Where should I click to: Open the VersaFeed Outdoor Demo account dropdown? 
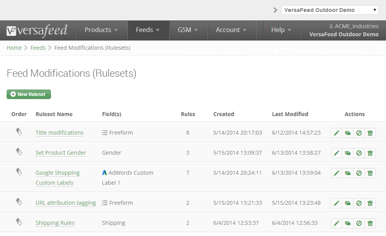click(x=330, y=10)
